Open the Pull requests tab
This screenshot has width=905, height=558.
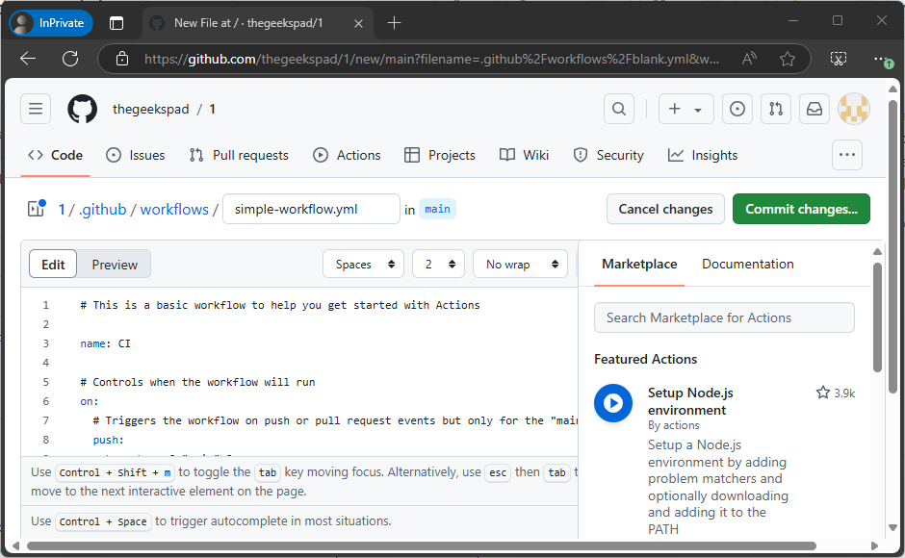coord(239,155)
